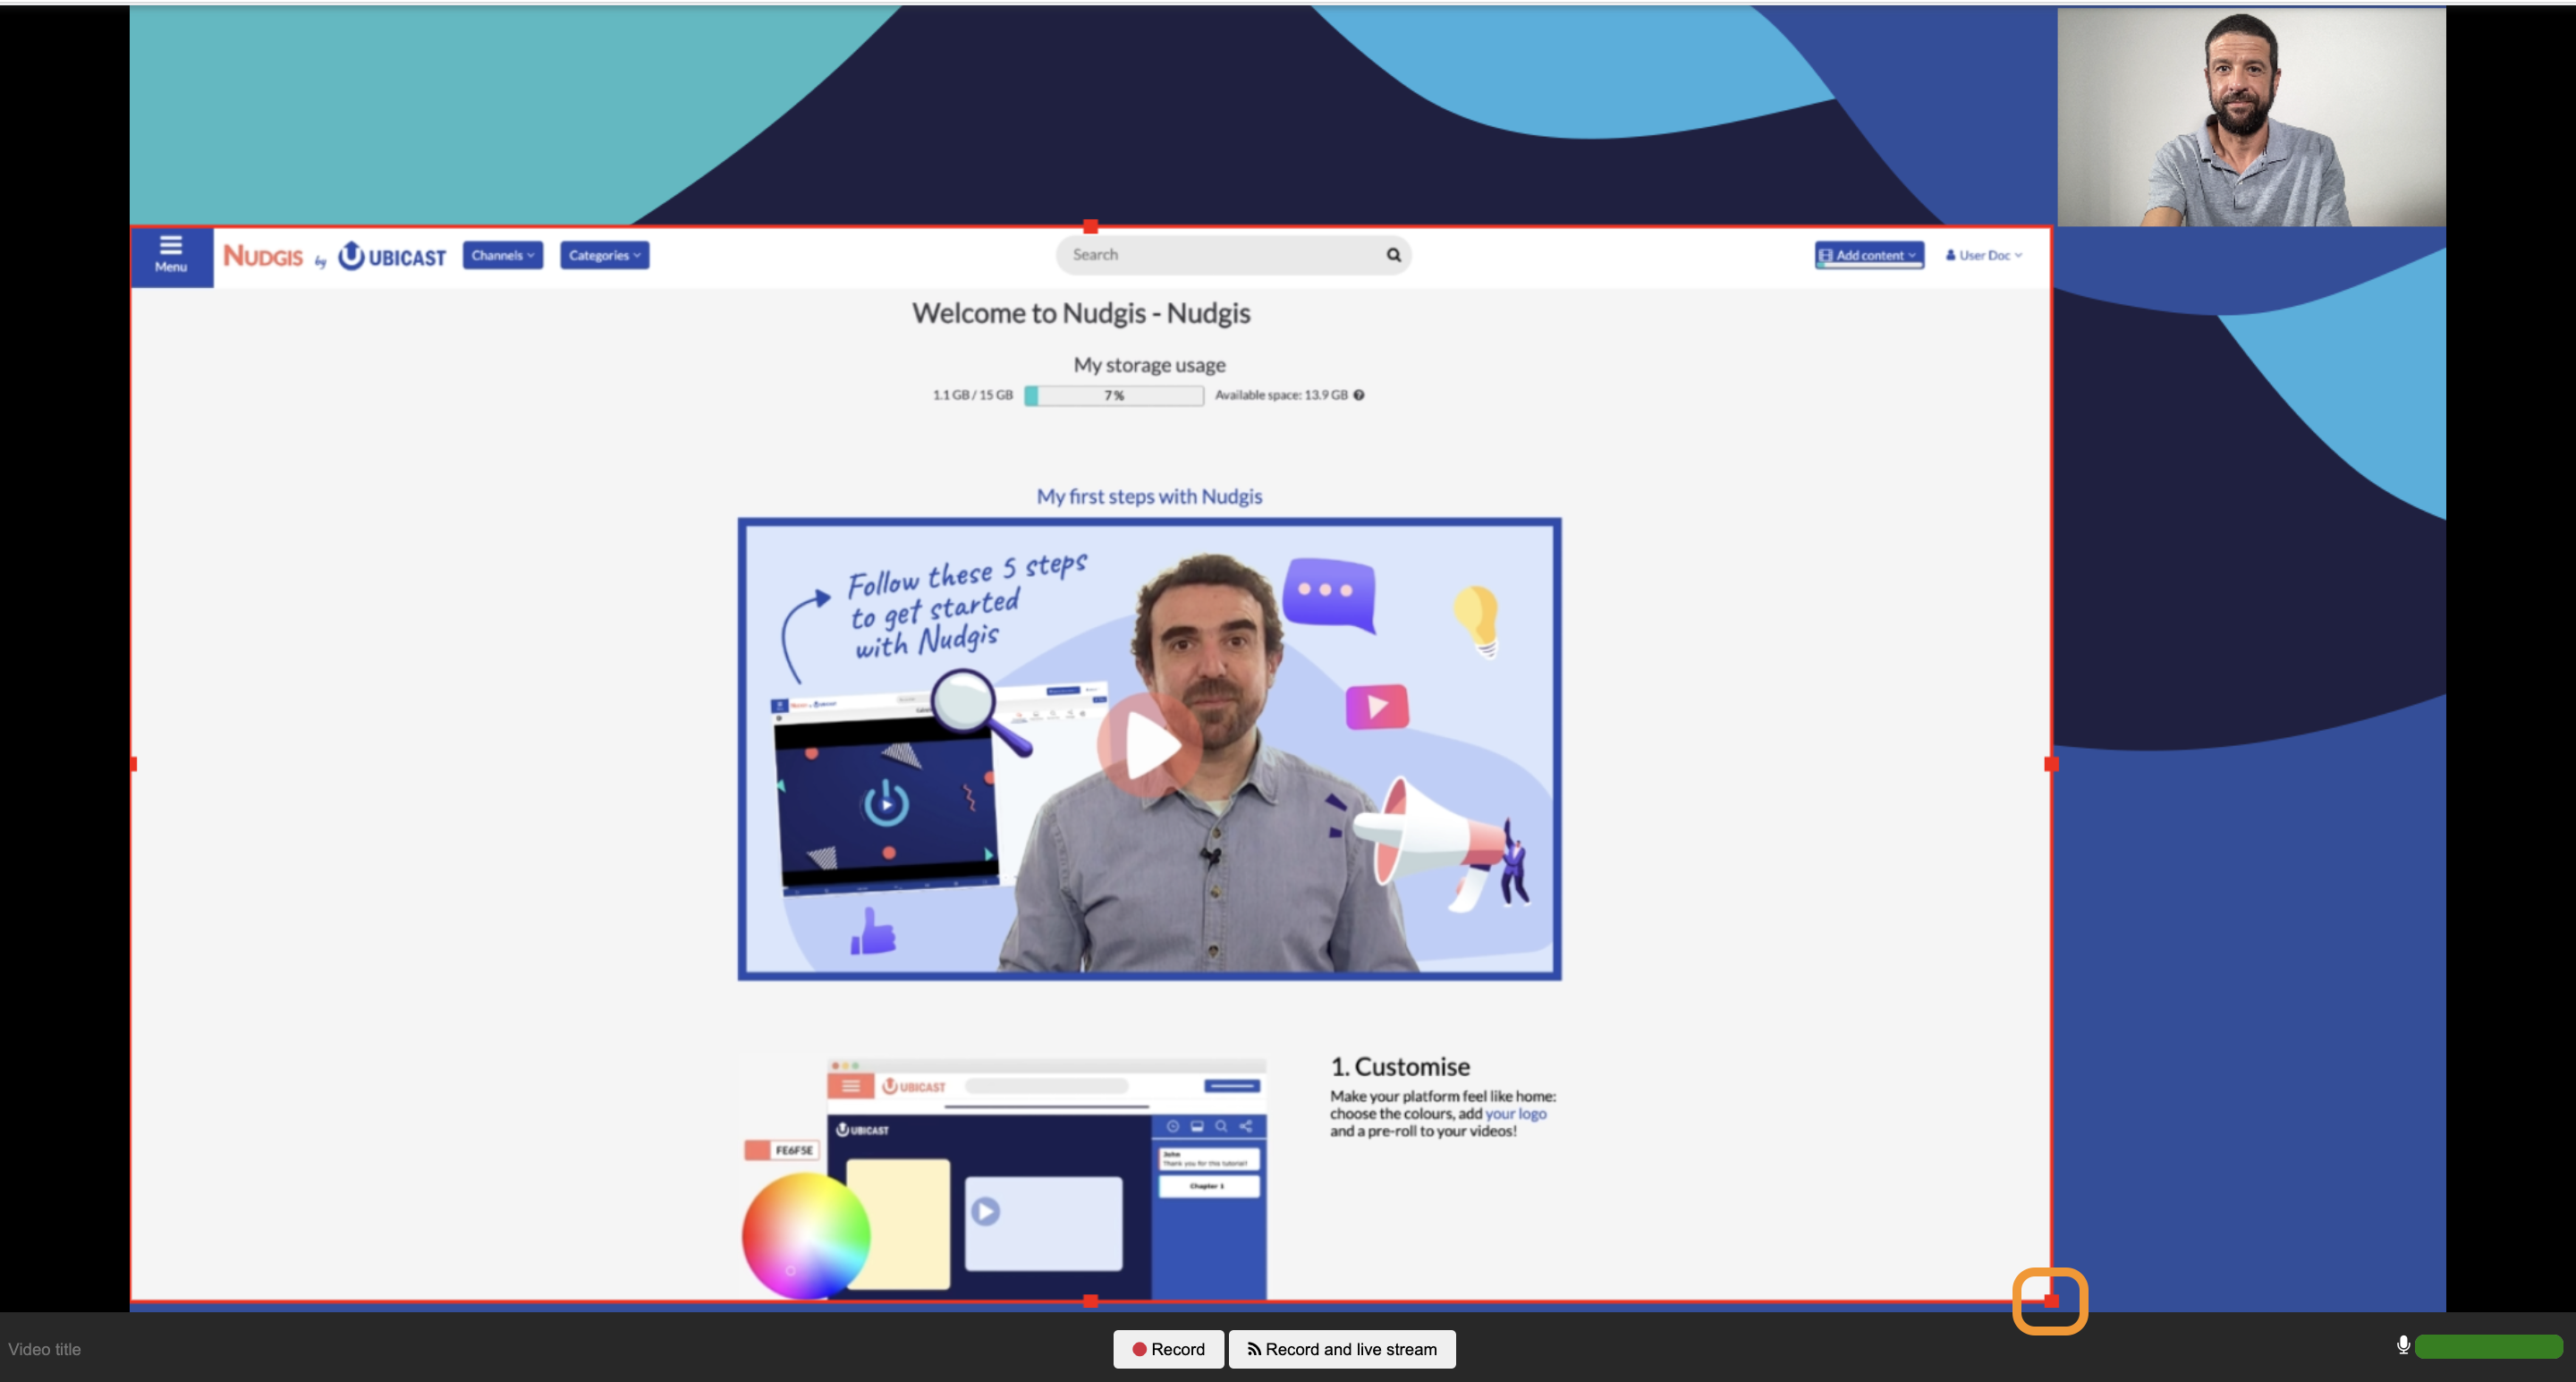The image size is (2576, 1382).
Task: Click the 1. Customise heading
Action: (x=1400, y=1067)
